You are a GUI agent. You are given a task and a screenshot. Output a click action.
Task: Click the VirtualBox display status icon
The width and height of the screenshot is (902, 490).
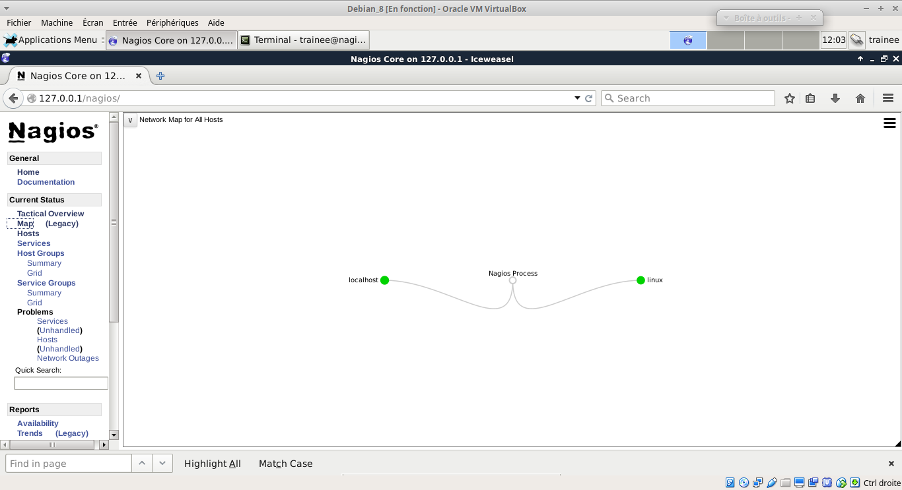pos(799,483)
